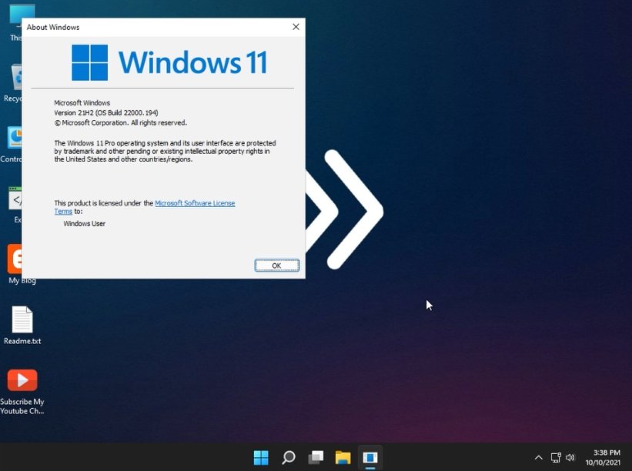Select the Control Panel desktop icon

[12, 145]
